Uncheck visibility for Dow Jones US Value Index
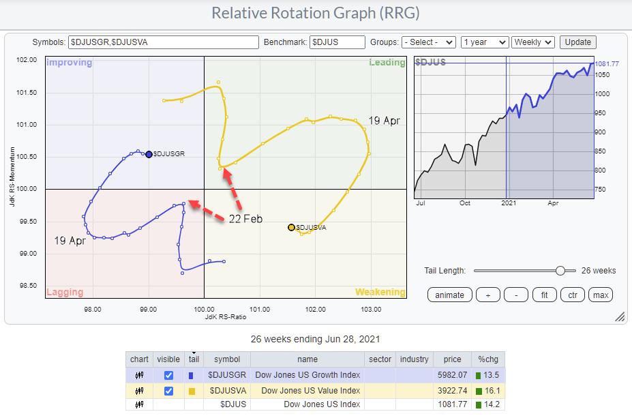The image size is (632, 416). click(168, 391)
